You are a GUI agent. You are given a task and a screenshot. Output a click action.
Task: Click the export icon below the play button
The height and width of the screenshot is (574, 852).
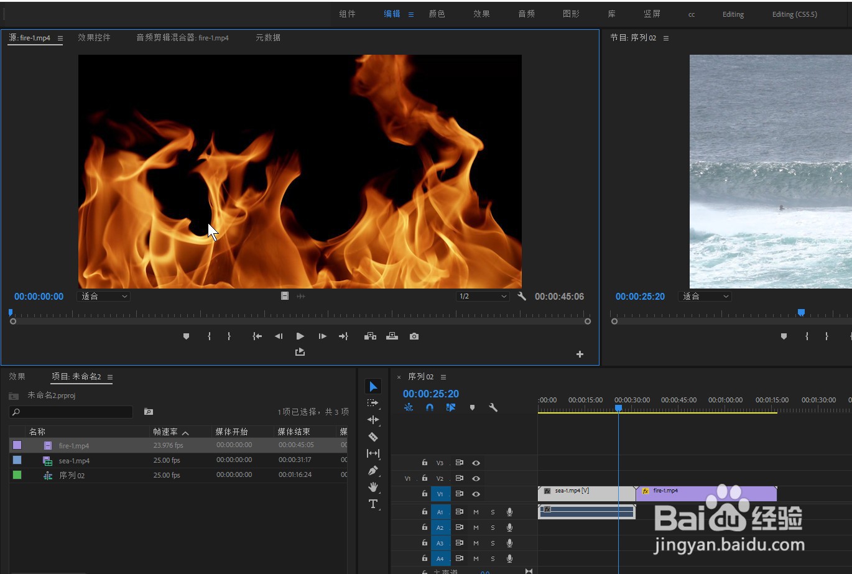click(x=300, y=352)
